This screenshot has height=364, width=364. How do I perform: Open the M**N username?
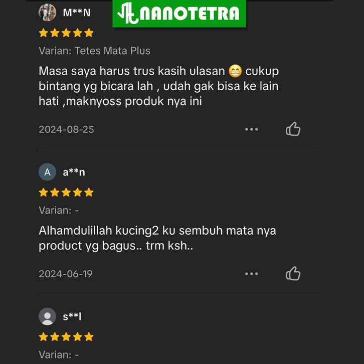(x=77, y=13)
